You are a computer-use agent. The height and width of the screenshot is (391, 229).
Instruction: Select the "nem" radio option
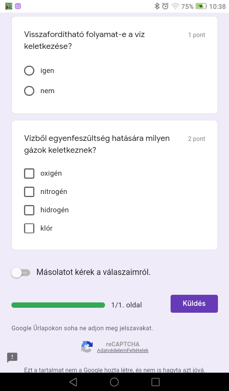pyautogui.click(x=29, y=91)
